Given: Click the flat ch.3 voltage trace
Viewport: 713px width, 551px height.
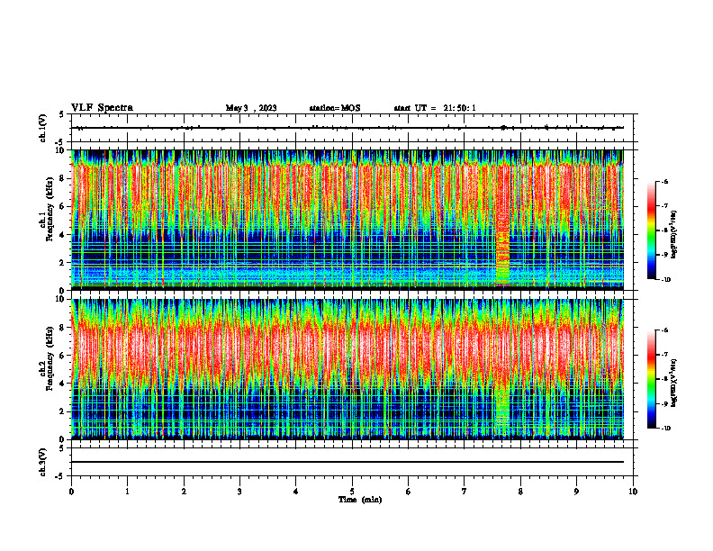Looking at the screenshot, I should point(347,462).
